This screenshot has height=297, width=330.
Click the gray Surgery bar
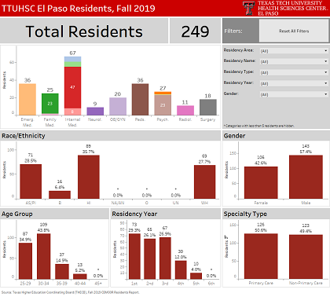[x=208, y=107]
